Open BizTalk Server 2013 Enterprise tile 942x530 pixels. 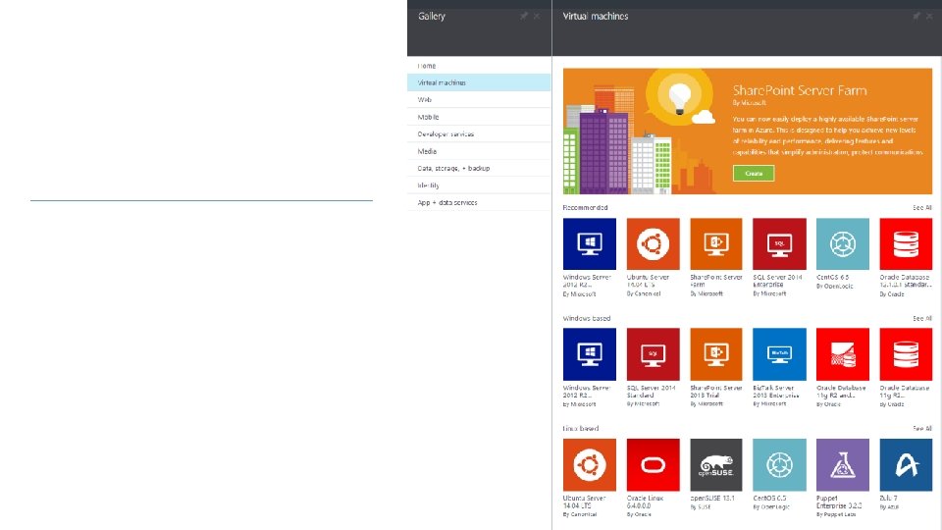(x=779, y=354)
